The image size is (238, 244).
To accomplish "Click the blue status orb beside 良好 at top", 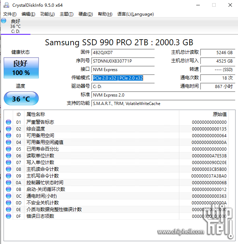I will pyautogui.click(x=4, y=21).
